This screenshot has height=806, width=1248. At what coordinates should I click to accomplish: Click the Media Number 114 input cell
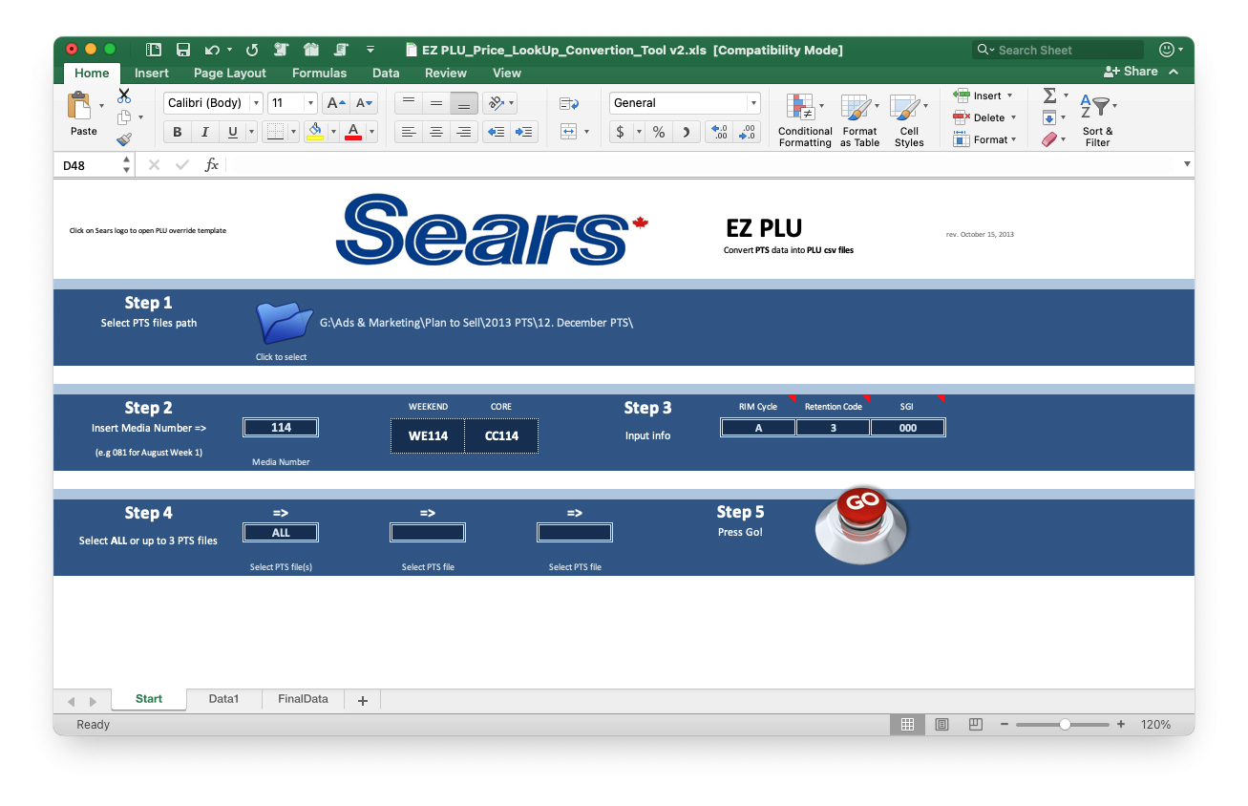pos(281,428)
